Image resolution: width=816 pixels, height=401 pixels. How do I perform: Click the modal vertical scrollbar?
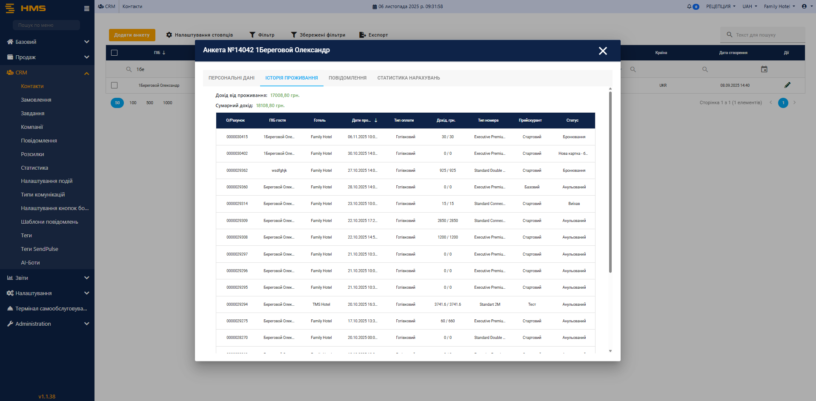click(610, 183)
